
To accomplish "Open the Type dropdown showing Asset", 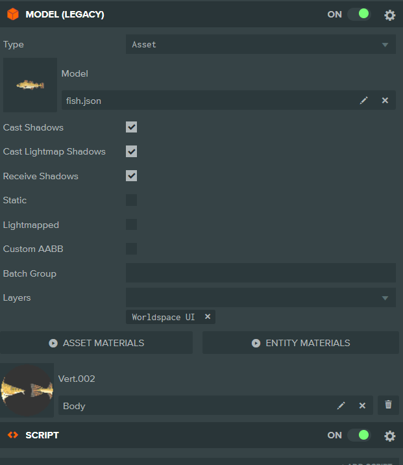I will pyautogui.click(x=260, y=45).
